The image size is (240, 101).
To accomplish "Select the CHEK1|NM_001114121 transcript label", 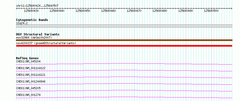I will [31, 75].
